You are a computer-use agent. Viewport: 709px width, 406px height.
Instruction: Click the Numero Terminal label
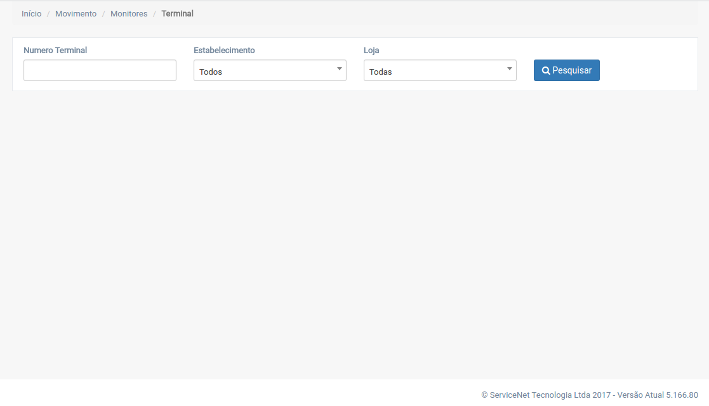click(x=55, y=50)
